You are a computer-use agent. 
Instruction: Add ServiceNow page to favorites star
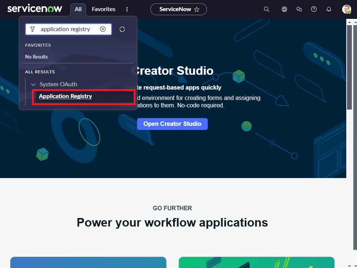click(197, 9)
